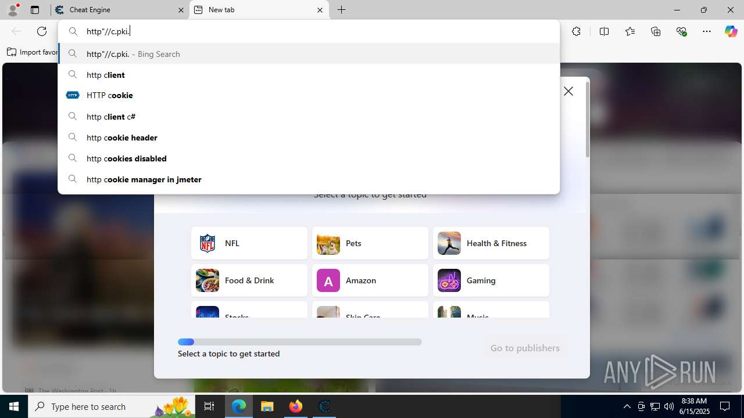
Task: Open Cheat Engine from the taskbar
Action: point(324,406)
